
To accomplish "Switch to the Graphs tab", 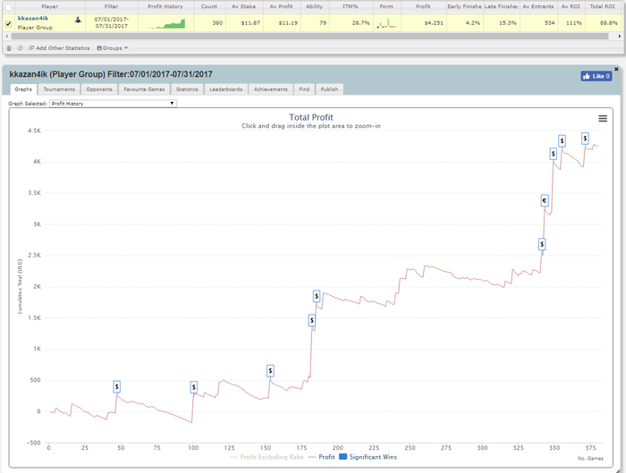I will coord(23,89).
